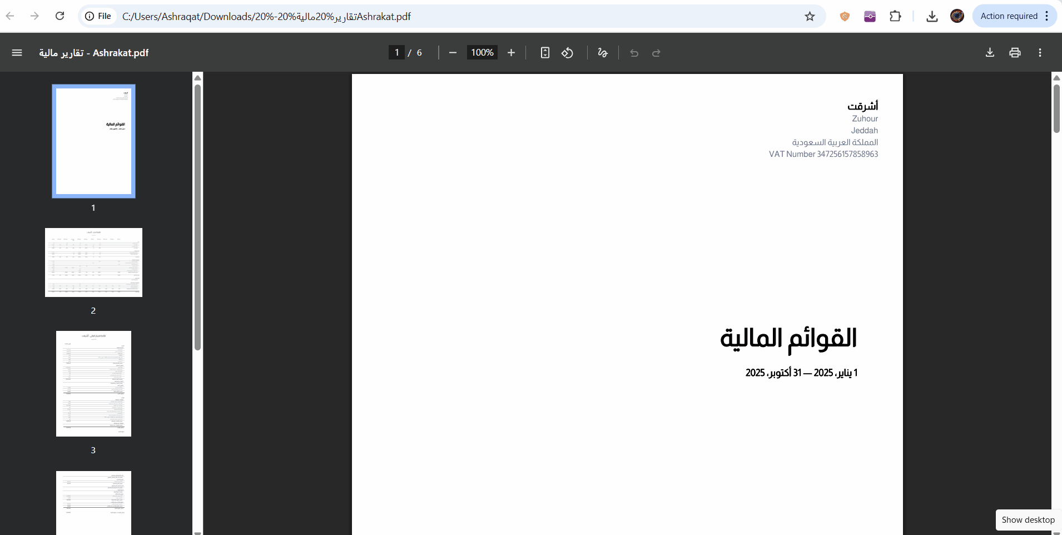
Task: Select the Draw annotation tool
Action: coord(603,53)
